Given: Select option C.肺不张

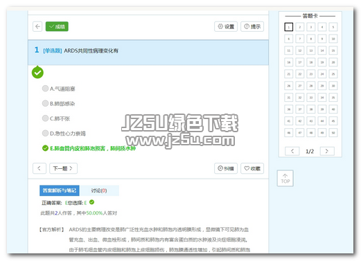Looking at the screenshot, I should click(56, 118).
